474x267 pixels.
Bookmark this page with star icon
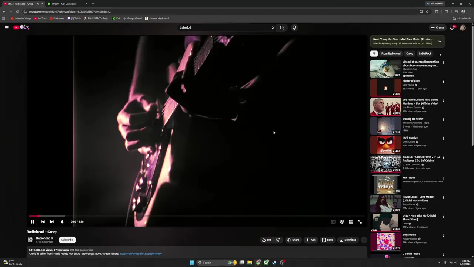[x=427, y=11]
